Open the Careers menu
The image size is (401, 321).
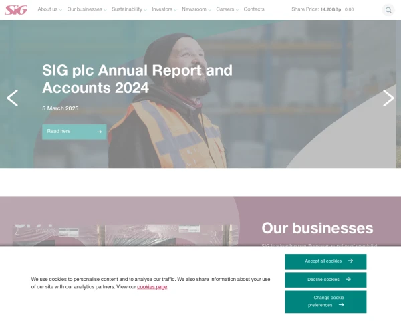tap(225, 9)
